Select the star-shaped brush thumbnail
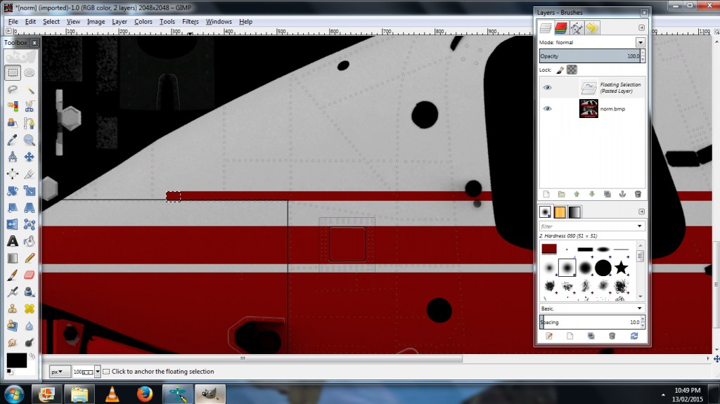 (621, 268)
